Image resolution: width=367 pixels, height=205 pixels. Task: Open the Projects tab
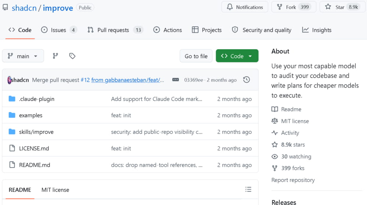(207, 30)
